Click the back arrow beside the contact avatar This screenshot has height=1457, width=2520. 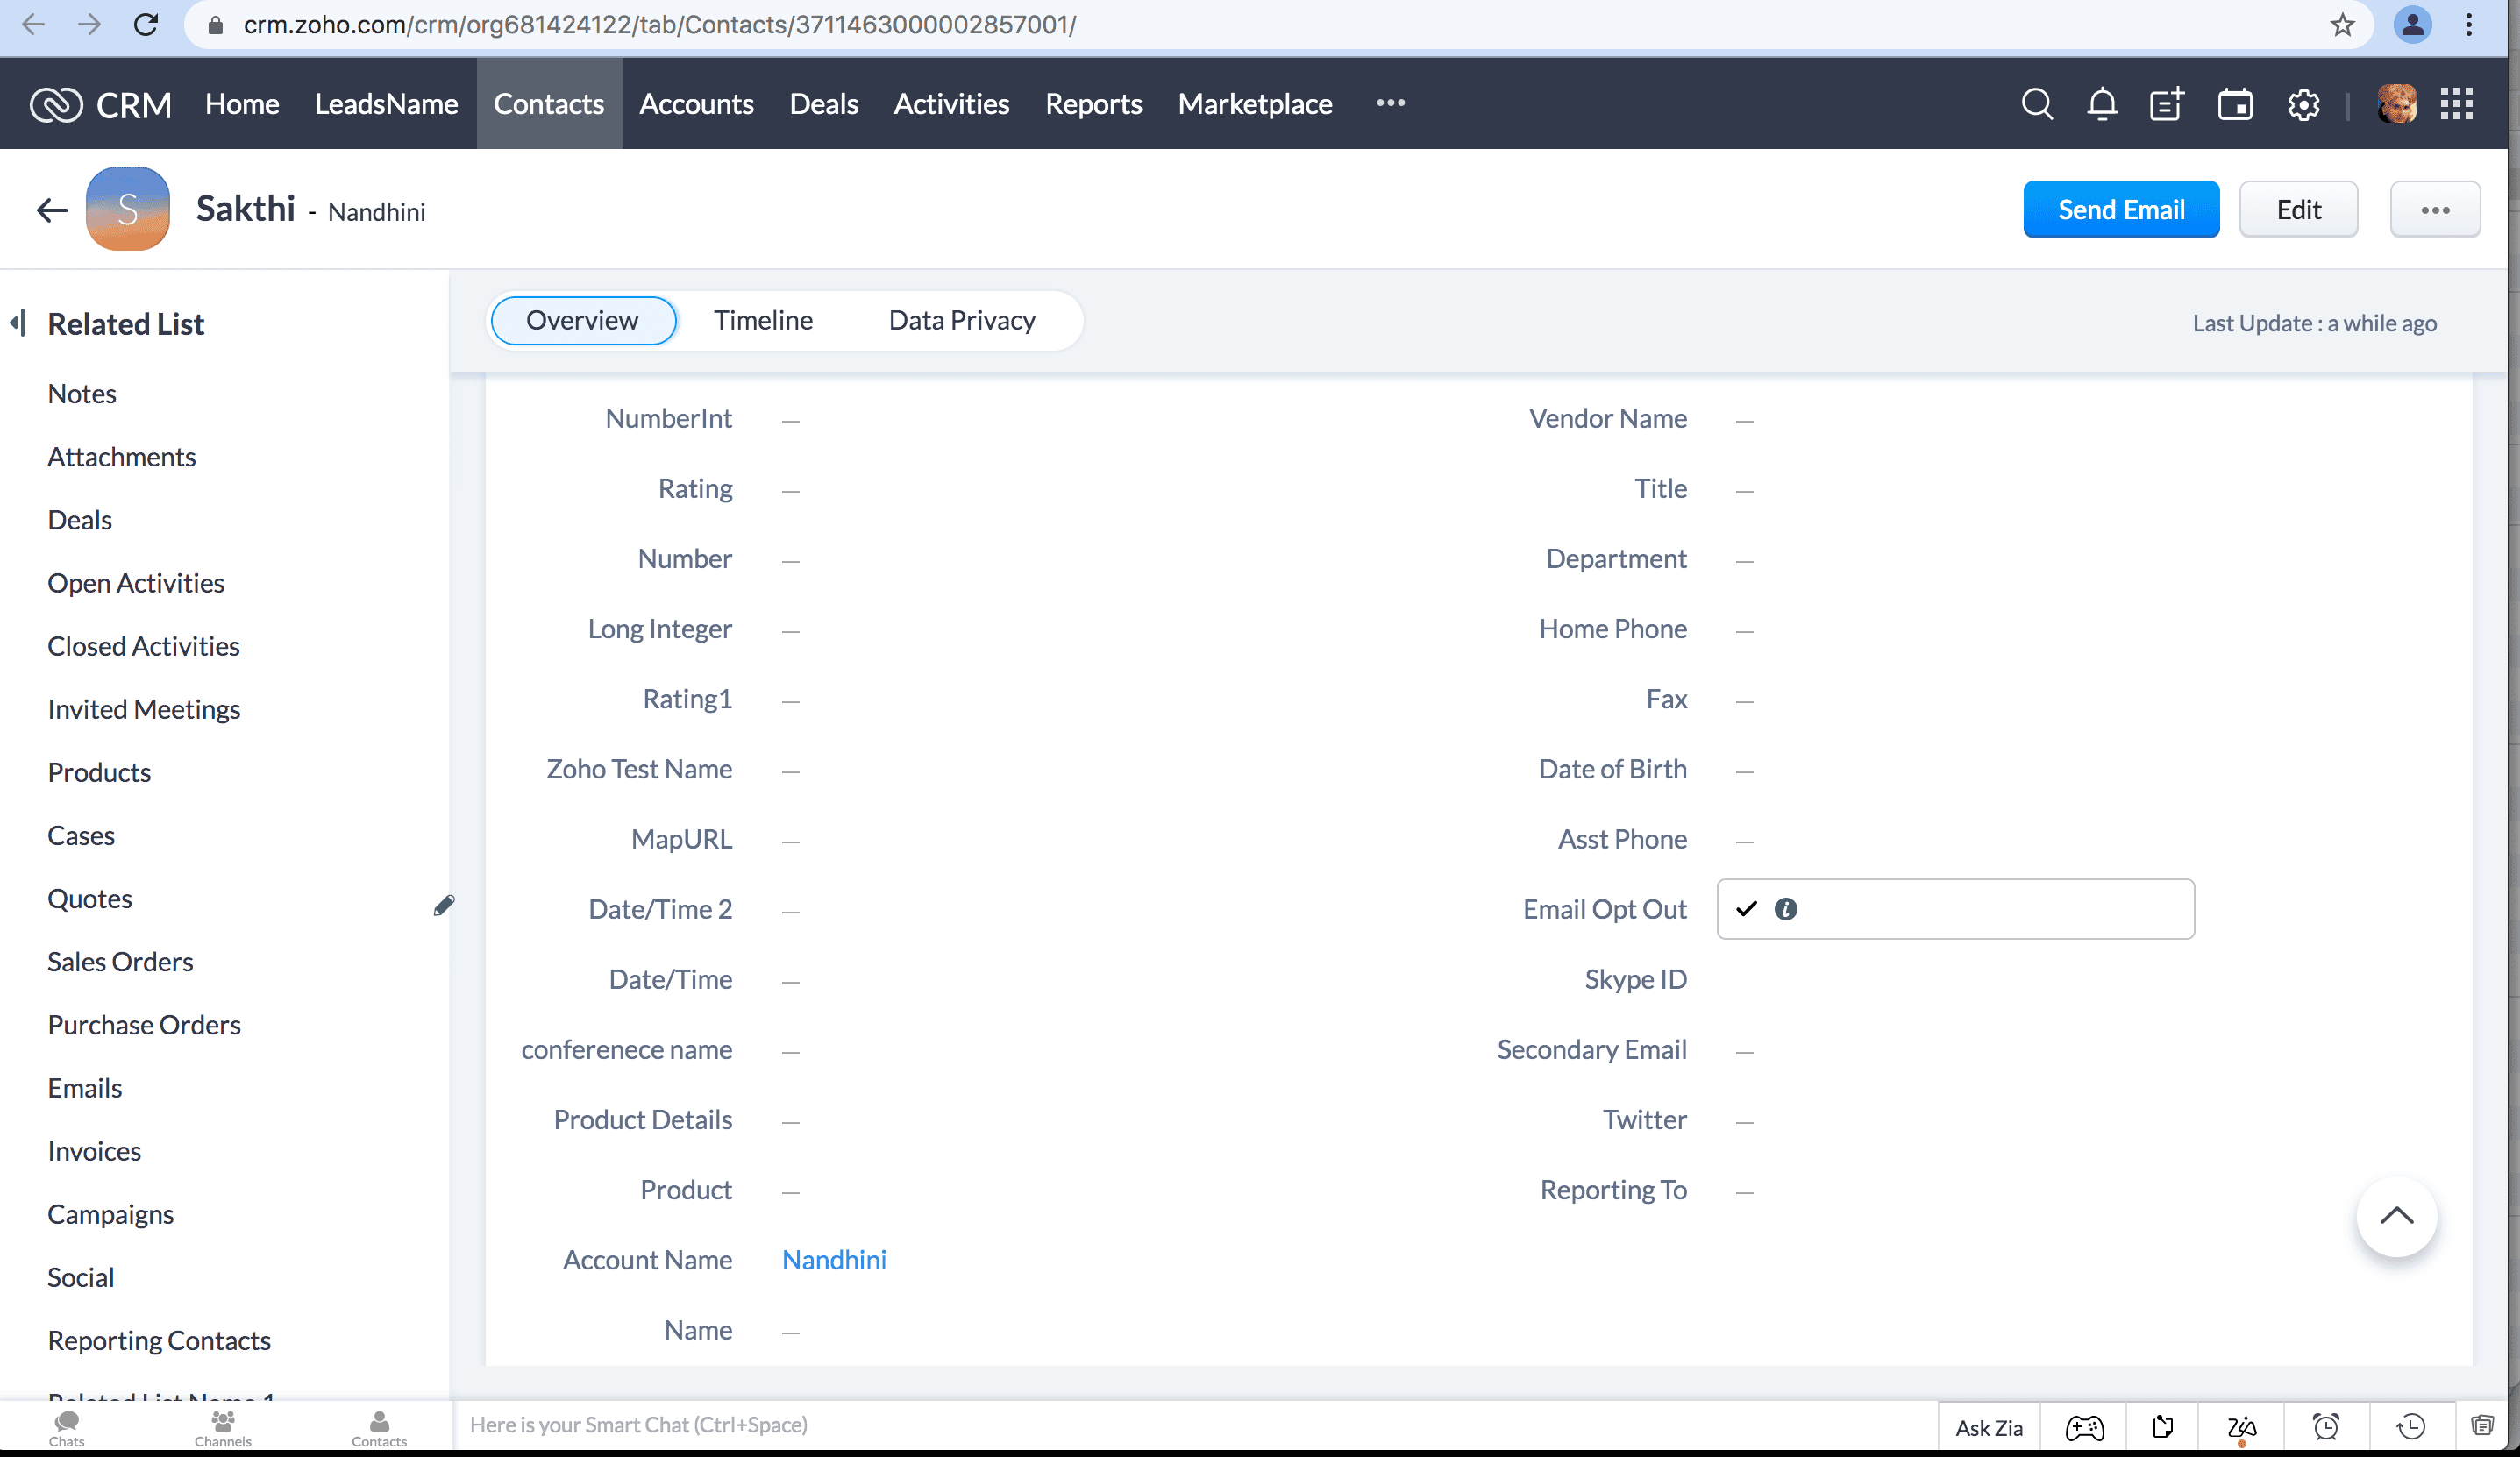tap(52, 210)
